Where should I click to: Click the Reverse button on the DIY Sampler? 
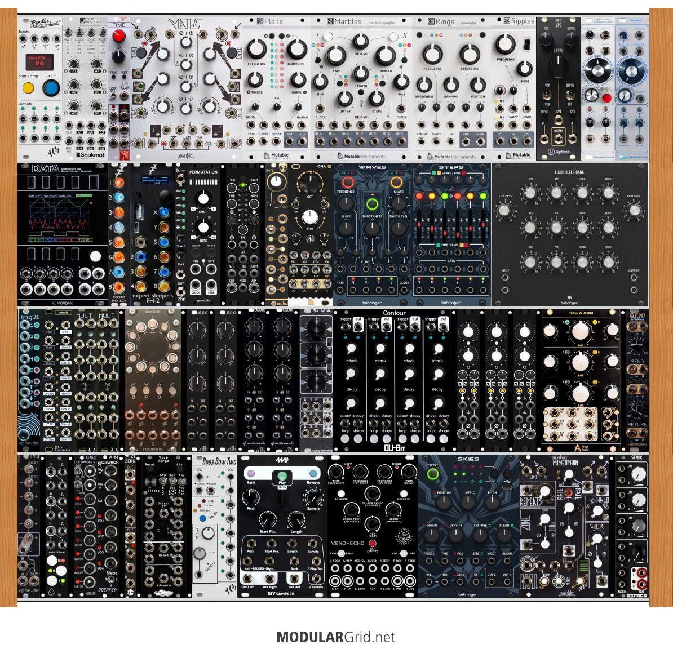point(313,474)
